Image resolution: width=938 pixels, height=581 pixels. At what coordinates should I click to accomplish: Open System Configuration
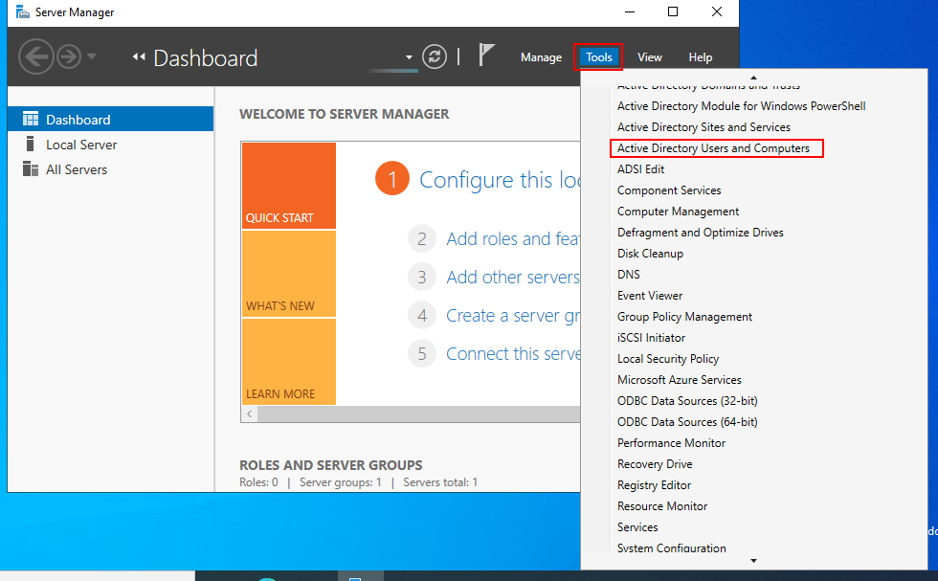tap(671, 547)
